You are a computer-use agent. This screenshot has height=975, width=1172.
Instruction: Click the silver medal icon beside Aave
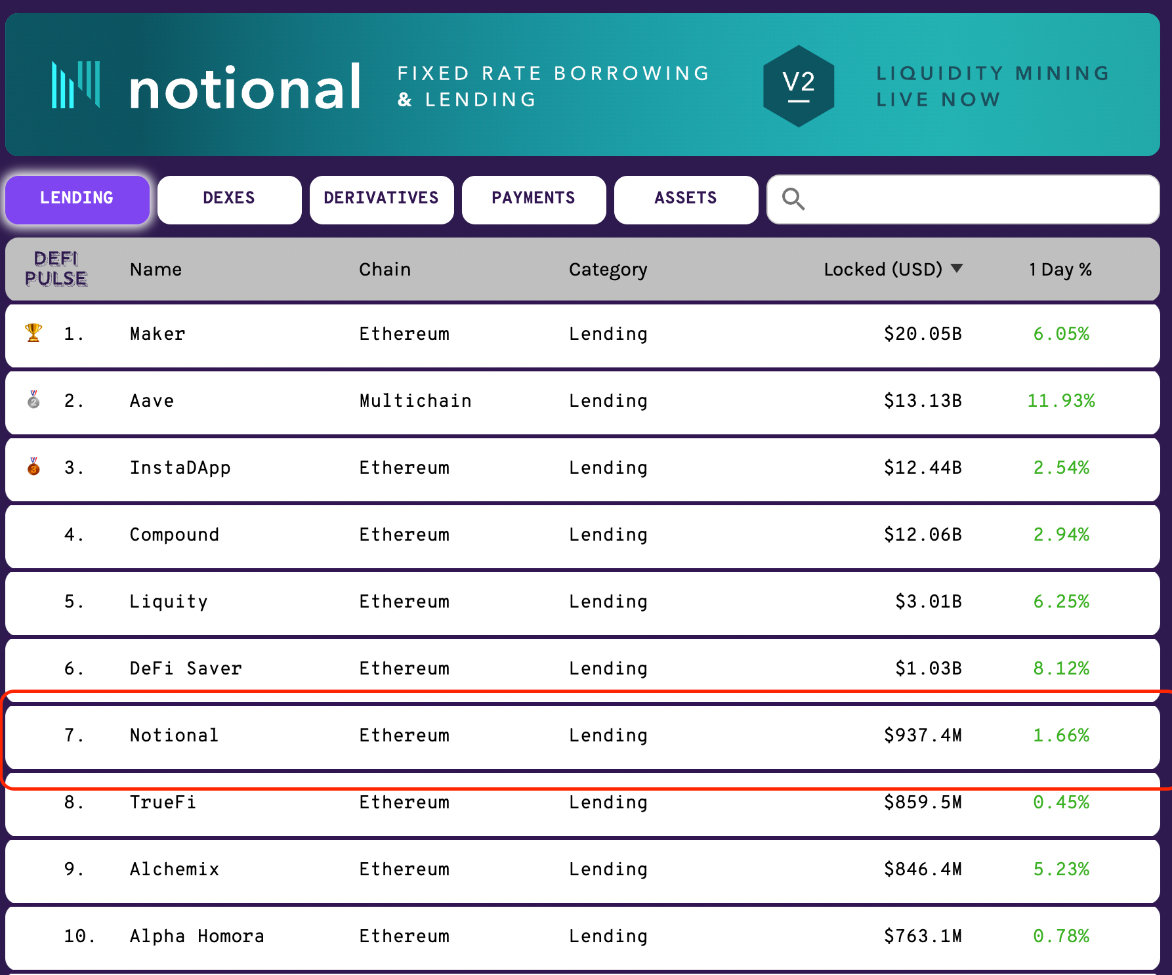[33, 400]
